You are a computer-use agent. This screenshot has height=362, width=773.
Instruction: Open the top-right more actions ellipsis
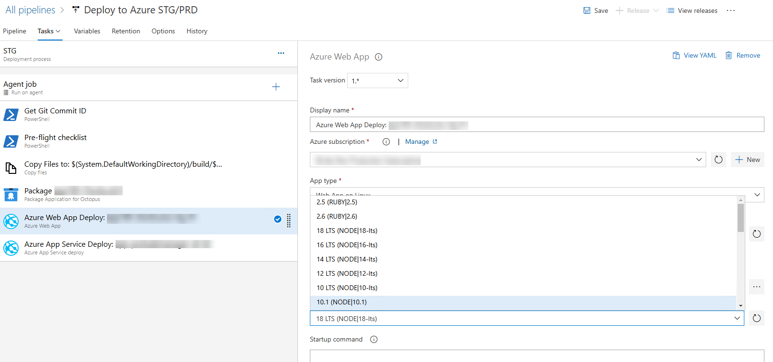click(x=731, y=10)
